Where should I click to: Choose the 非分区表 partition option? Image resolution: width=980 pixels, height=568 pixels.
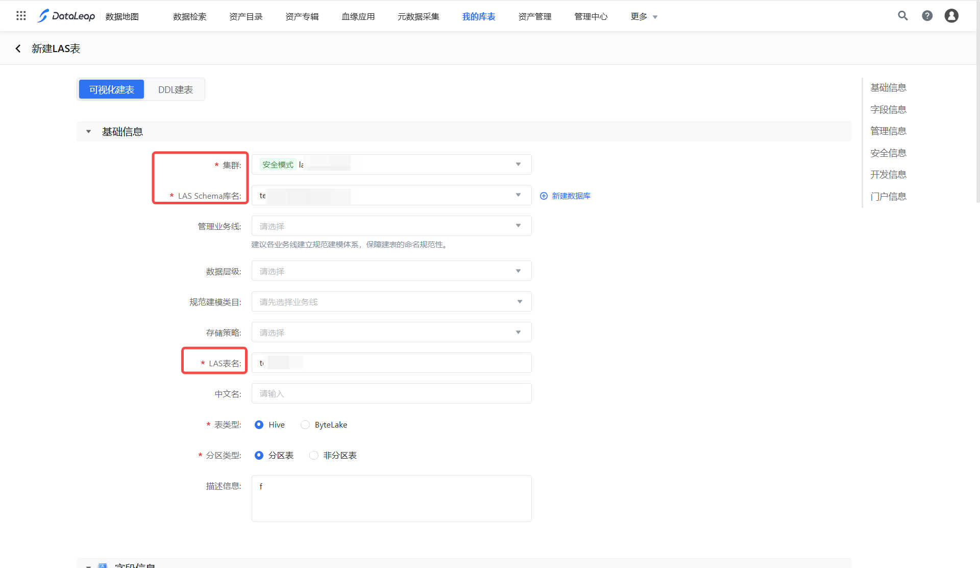314,456
